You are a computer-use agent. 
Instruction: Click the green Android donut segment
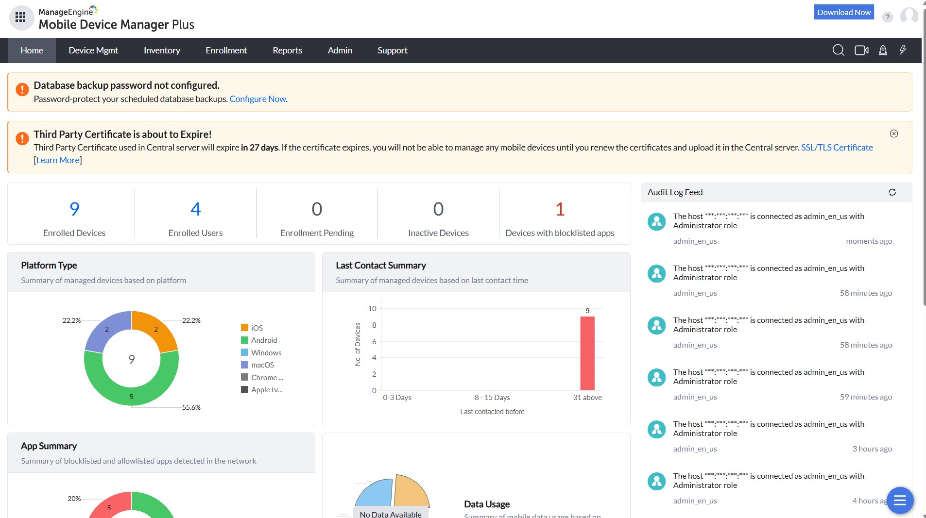pos(131,396)
